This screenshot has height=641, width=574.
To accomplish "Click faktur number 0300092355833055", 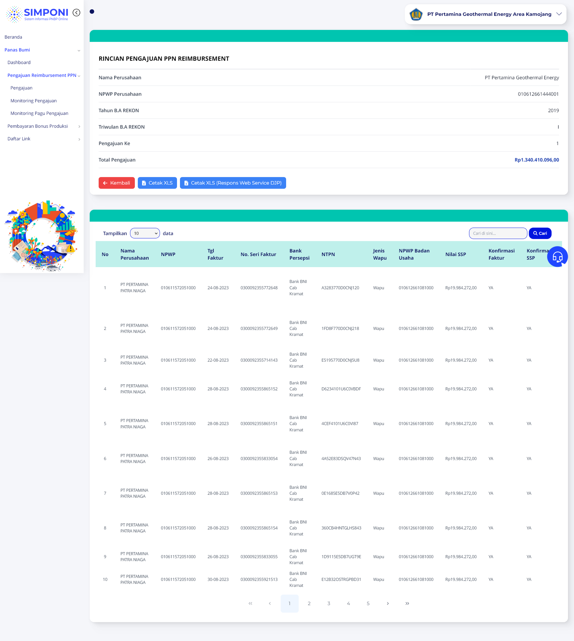I will point(259,557).
